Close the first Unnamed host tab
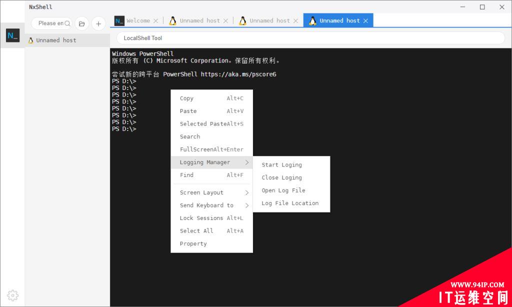The height and width of the screenshot is (307, 512). coord(225,21)
